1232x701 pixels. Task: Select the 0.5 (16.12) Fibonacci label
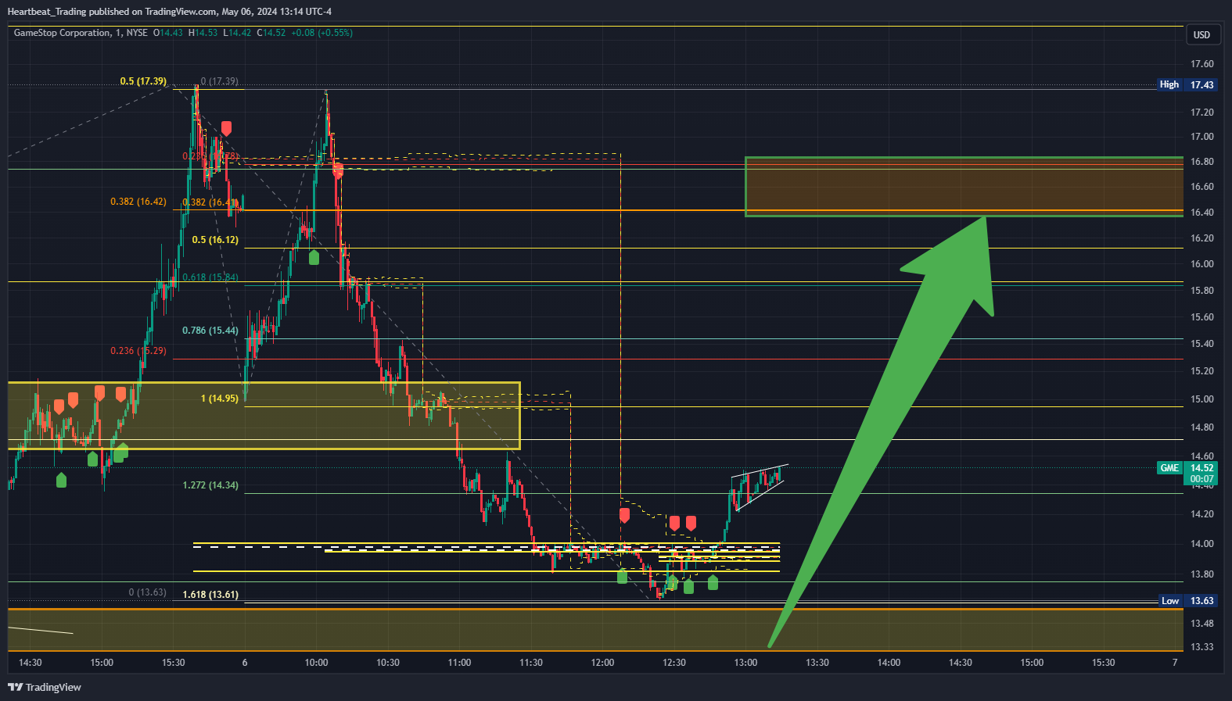[215, 240]
